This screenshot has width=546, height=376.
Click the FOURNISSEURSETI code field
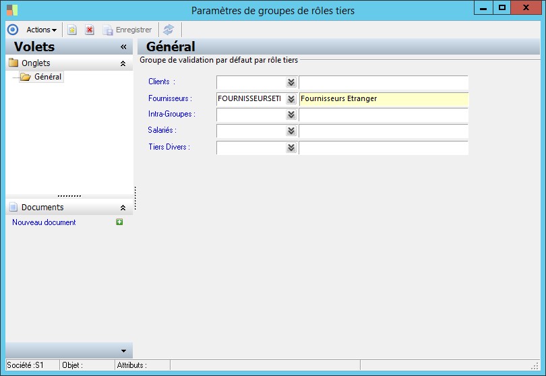coord(251,99)
